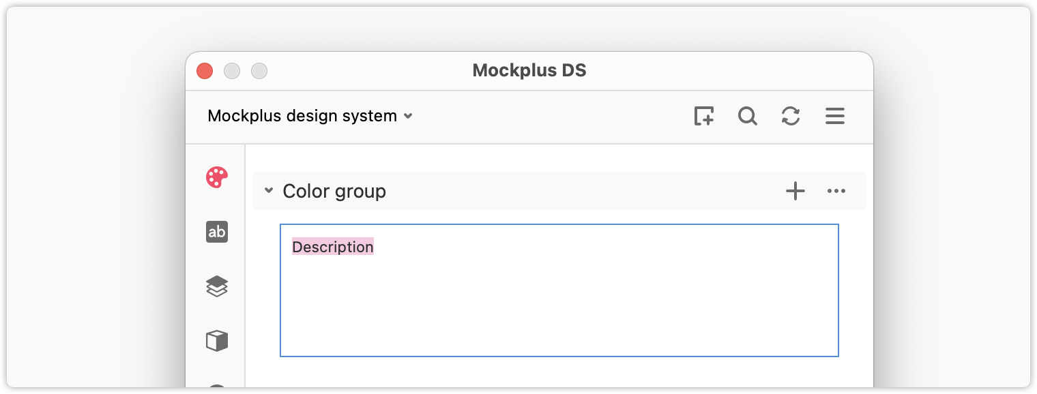Select the Color group header label
The width and height of the screenshot is (1037, 394).
pos(334,192)
